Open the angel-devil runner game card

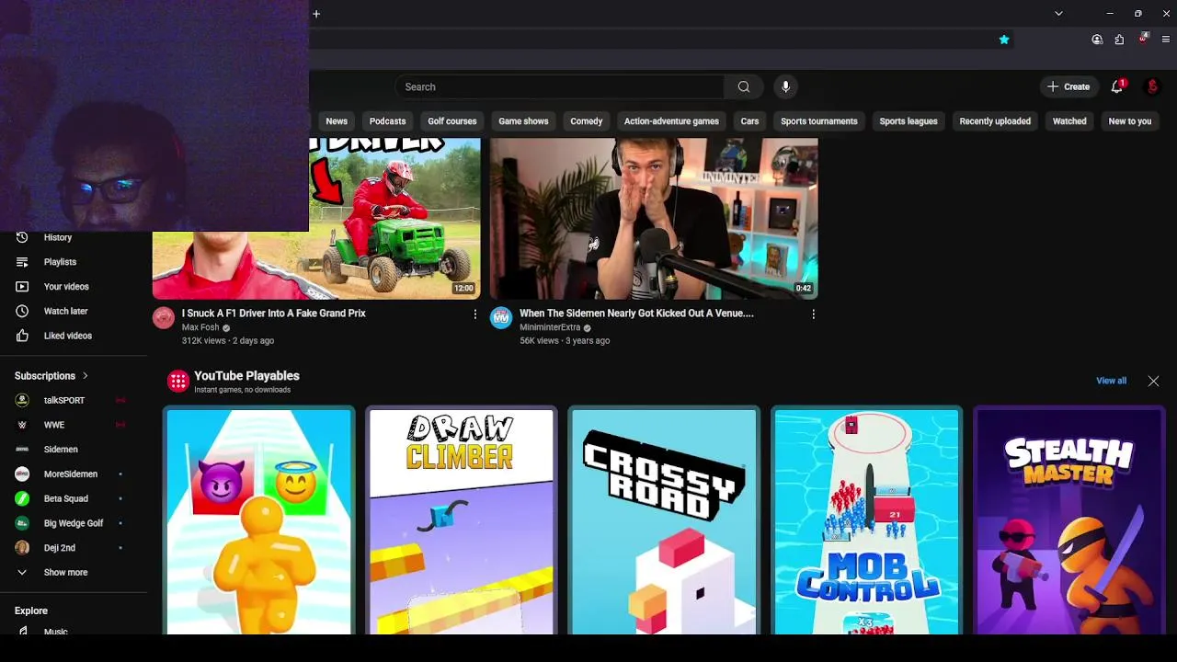(259, 520)
